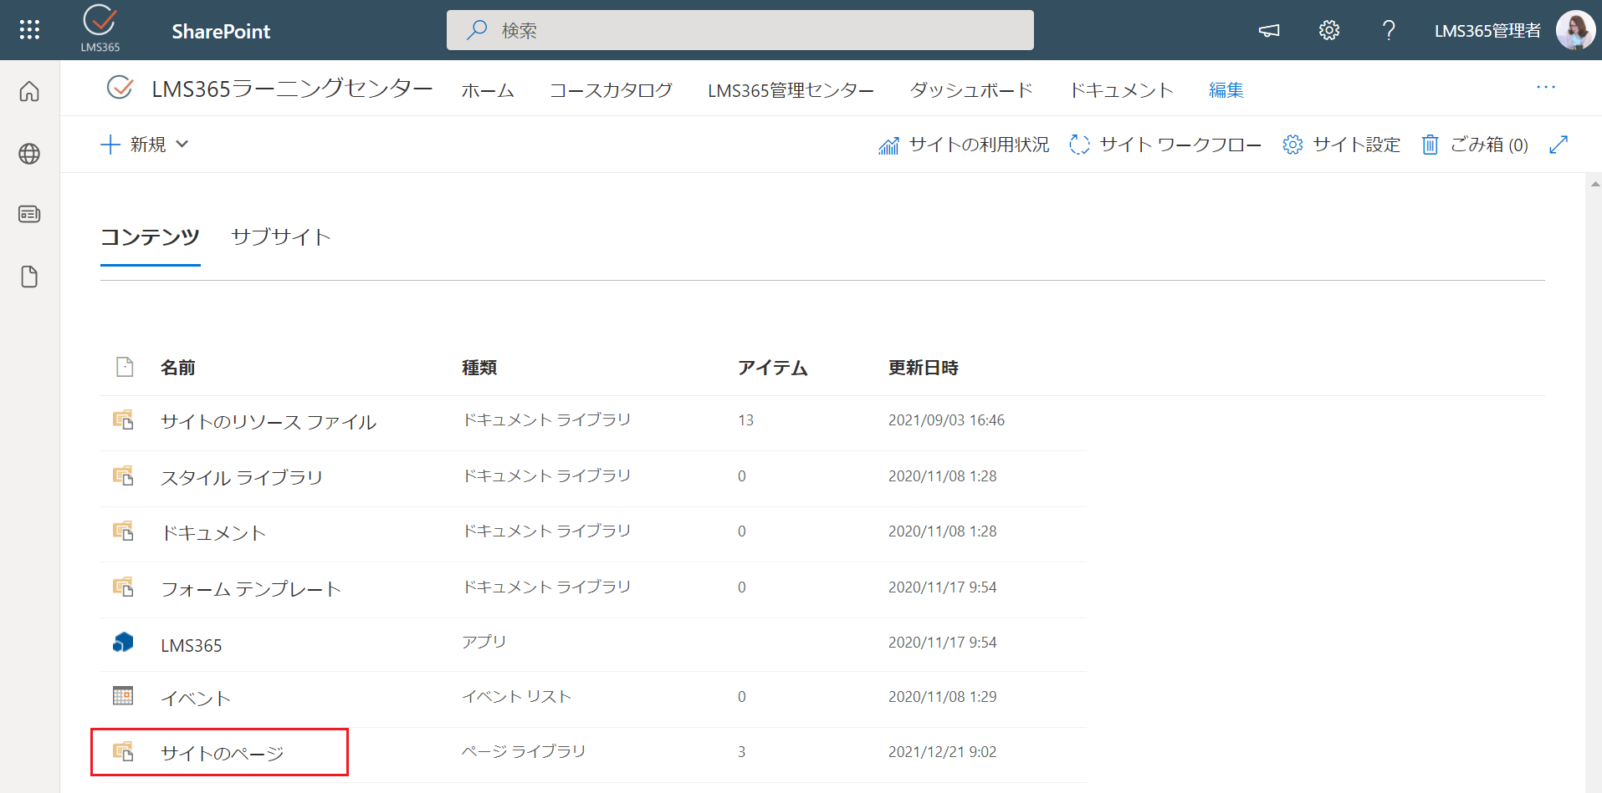Click the LMS365 administrator profile picture
Image resolution: width=1602 pixels, height=793 pixels.
pos(1575,30)
